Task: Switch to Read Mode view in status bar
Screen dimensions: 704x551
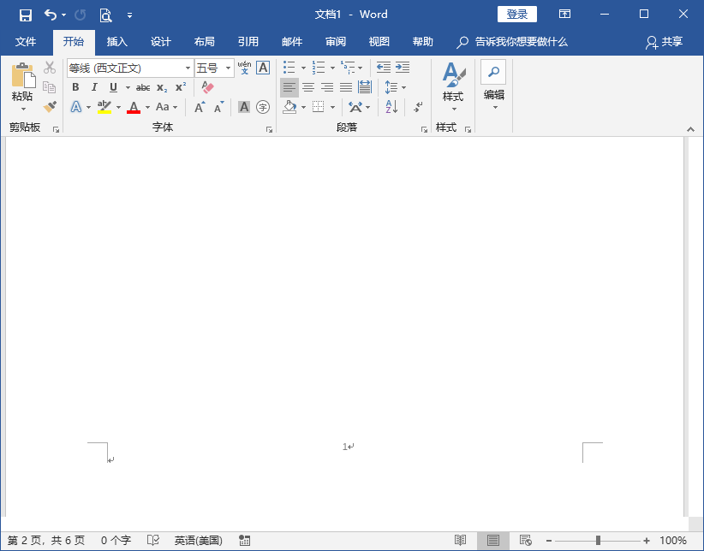Action: pos(461,541)
